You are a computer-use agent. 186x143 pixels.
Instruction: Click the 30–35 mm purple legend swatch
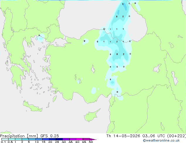coord(66,139)
